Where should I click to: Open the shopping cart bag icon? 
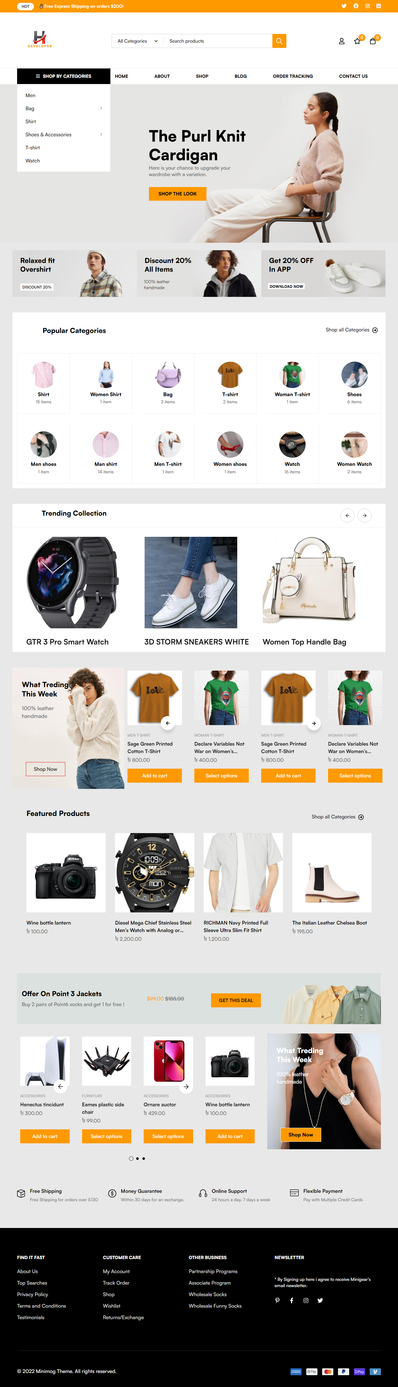point(373,41)
